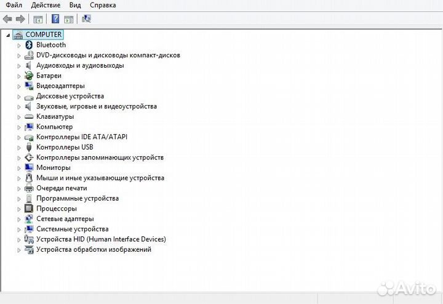Click the Компьютер category icon

tap(29, 127)
